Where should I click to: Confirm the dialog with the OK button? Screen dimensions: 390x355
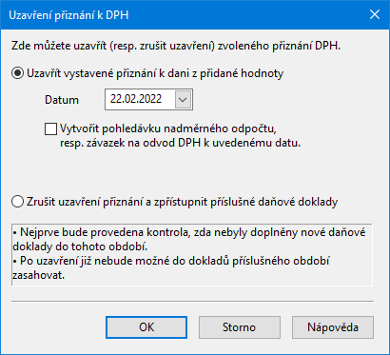pos(146,327)
